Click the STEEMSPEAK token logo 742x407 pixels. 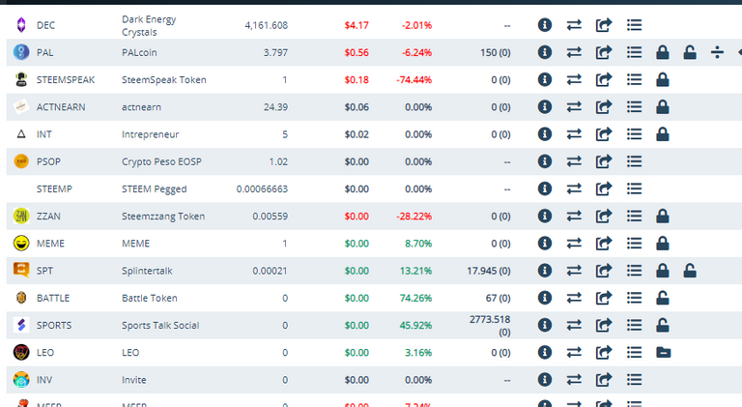21,79
